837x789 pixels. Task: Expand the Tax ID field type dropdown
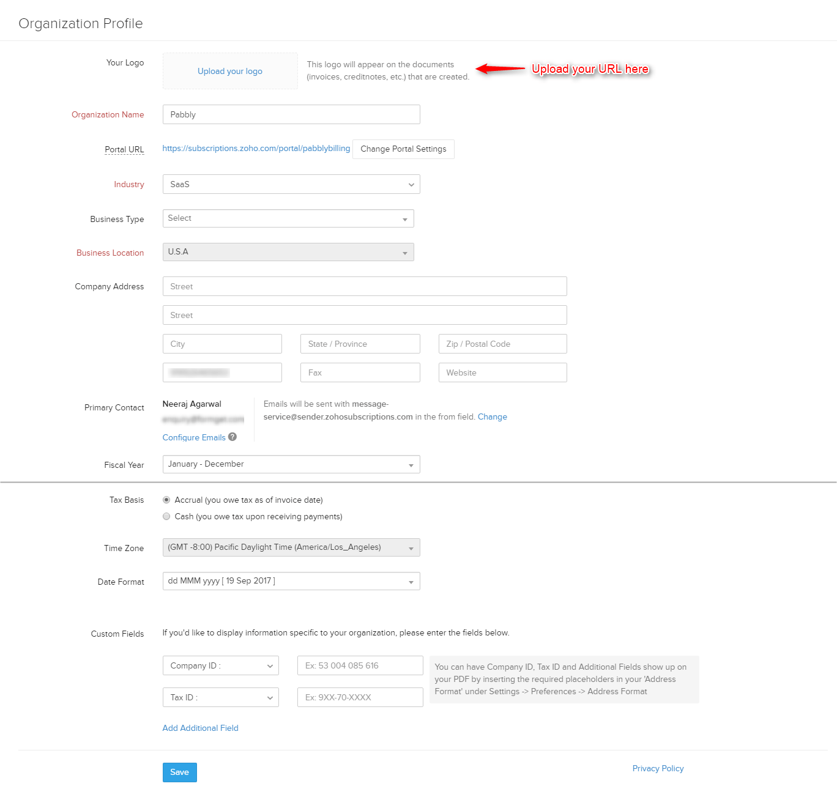click(221, 697)
